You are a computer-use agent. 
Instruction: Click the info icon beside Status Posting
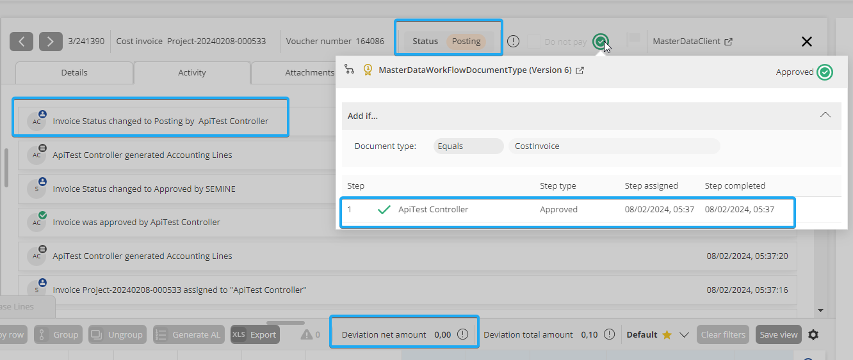(x=513, y=42)
